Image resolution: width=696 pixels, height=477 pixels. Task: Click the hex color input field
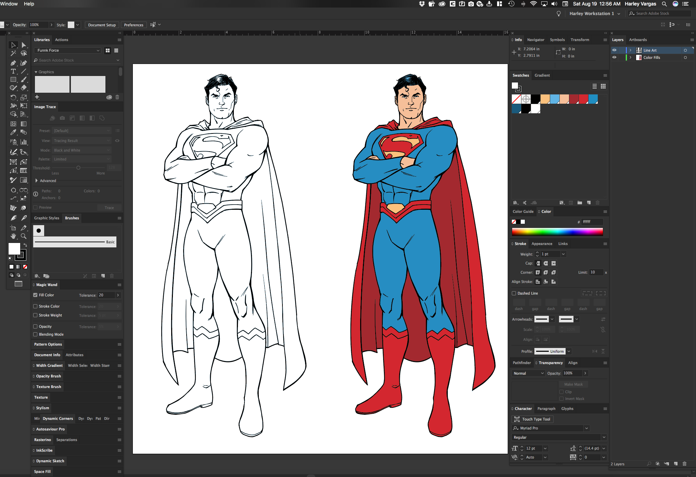[592, 222]
